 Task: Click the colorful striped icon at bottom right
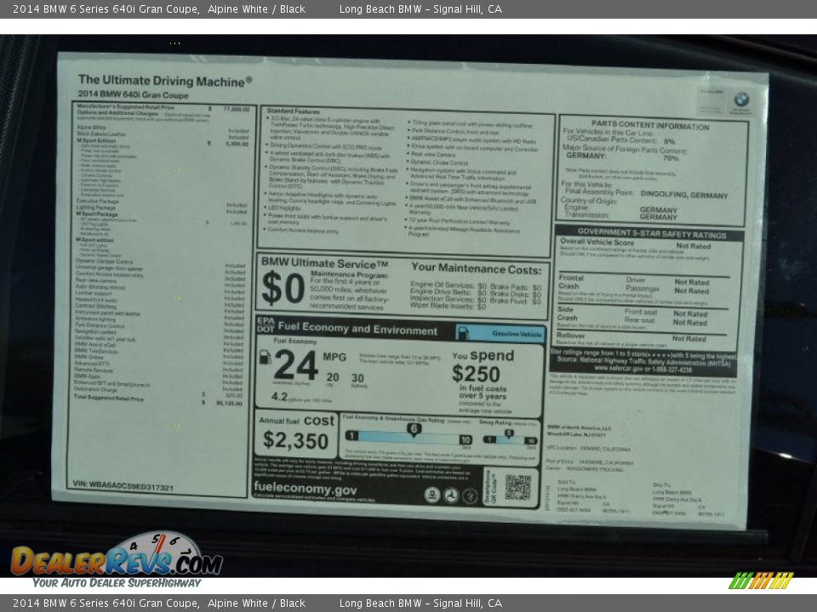[761, 581]
